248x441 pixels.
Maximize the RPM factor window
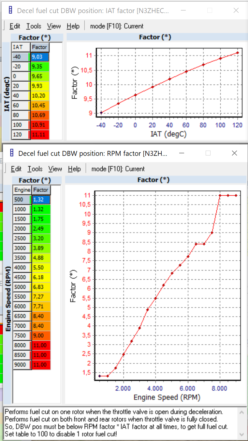pyautogui.click(x=208, y=153)
